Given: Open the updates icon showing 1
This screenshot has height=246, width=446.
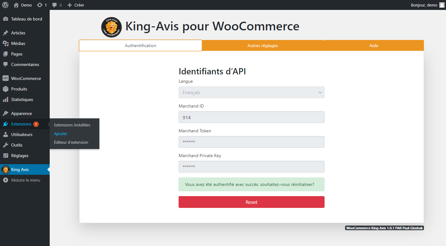Looking at the screenshot, I should [x=40, y=5].
